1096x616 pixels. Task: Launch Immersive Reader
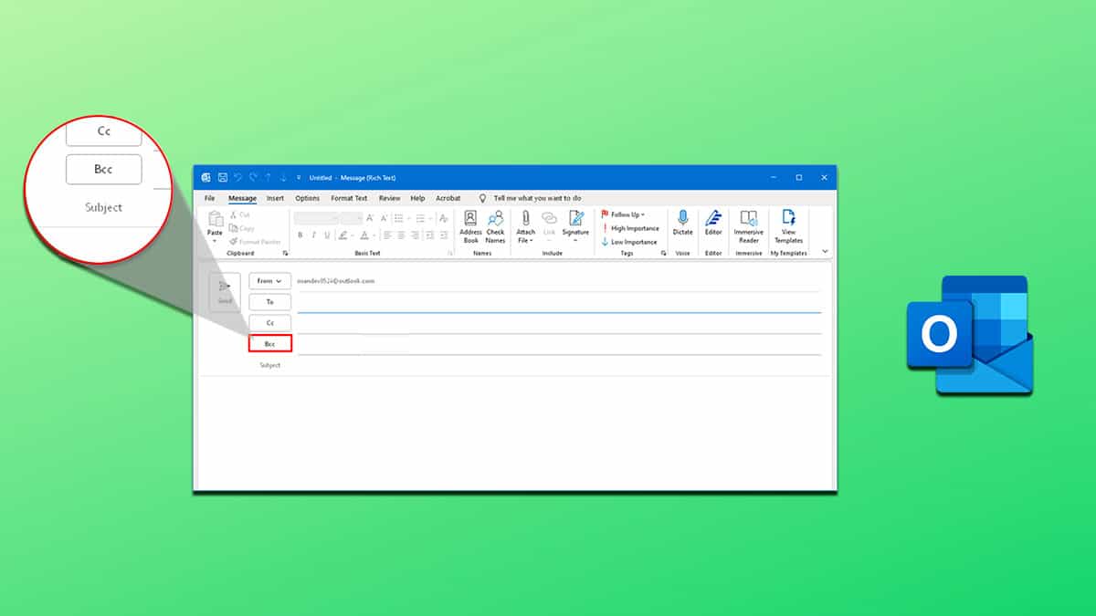point(748,231)
